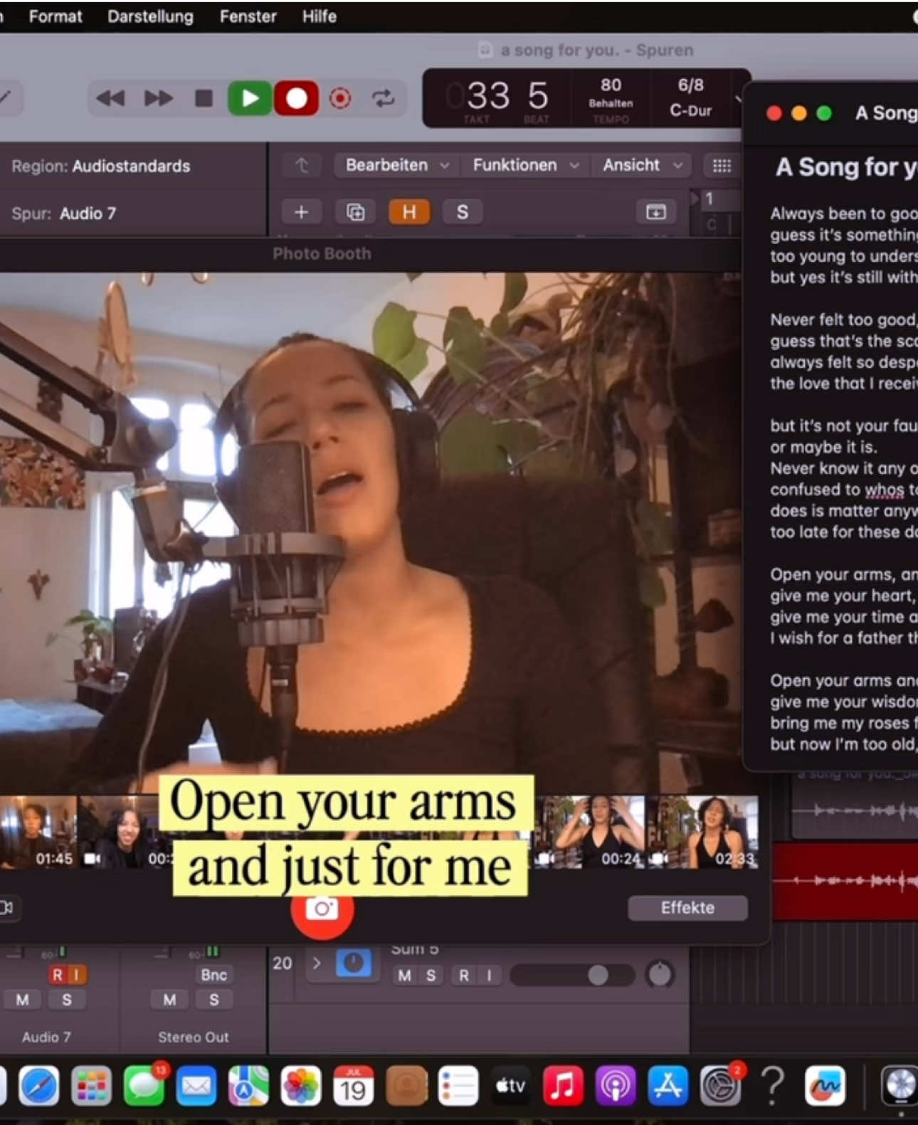Image resolution: width=918 pixels, height=1125 pixels.
Task: Toggle input monitoring I on track 20
Action: click(489, 976)
